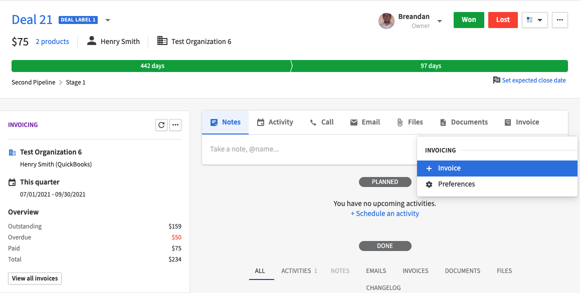The image size is (580, 293).
Task: Choose Preferences from the Invoicing menu
Action: [x=456, y=184]
